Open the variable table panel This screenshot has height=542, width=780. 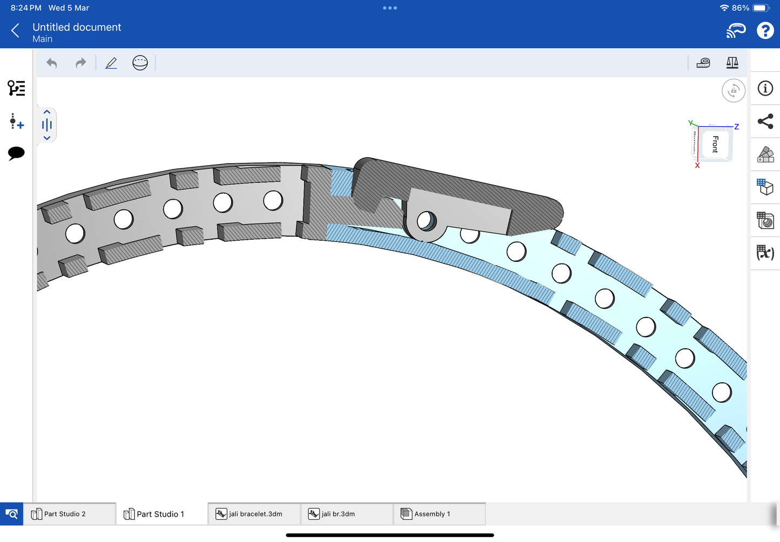coord(765,253)
